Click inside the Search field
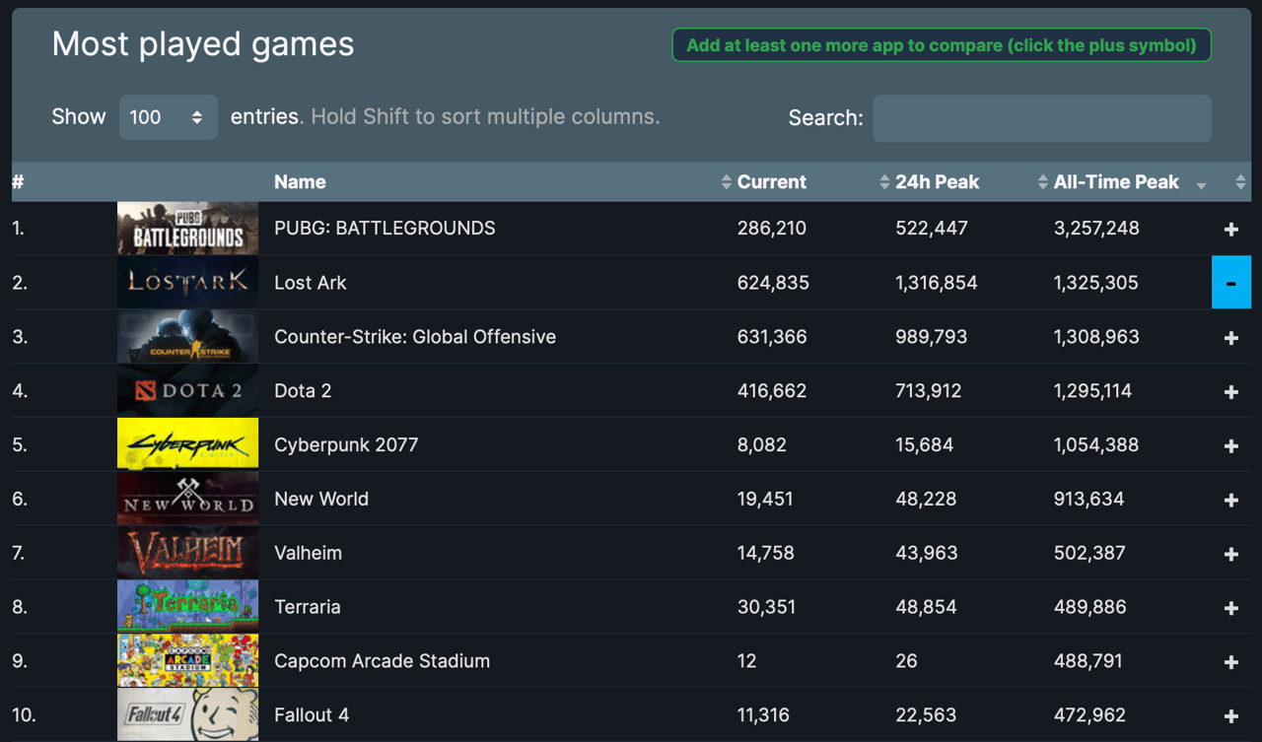The image size is (1262, 742). (1042, 117)
